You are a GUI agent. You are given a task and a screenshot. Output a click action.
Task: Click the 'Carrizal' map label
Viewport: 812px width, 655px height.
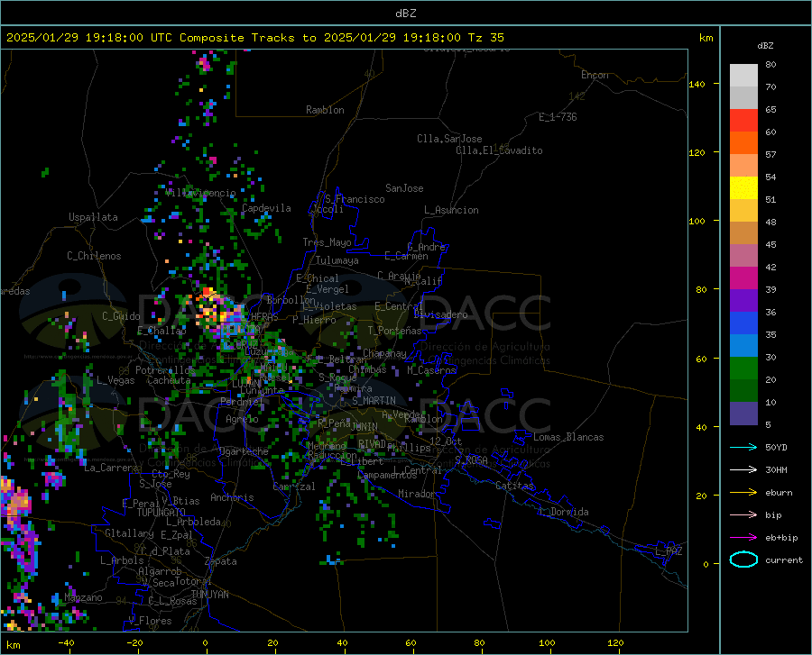pyautogui.click(x=294, y=487)
